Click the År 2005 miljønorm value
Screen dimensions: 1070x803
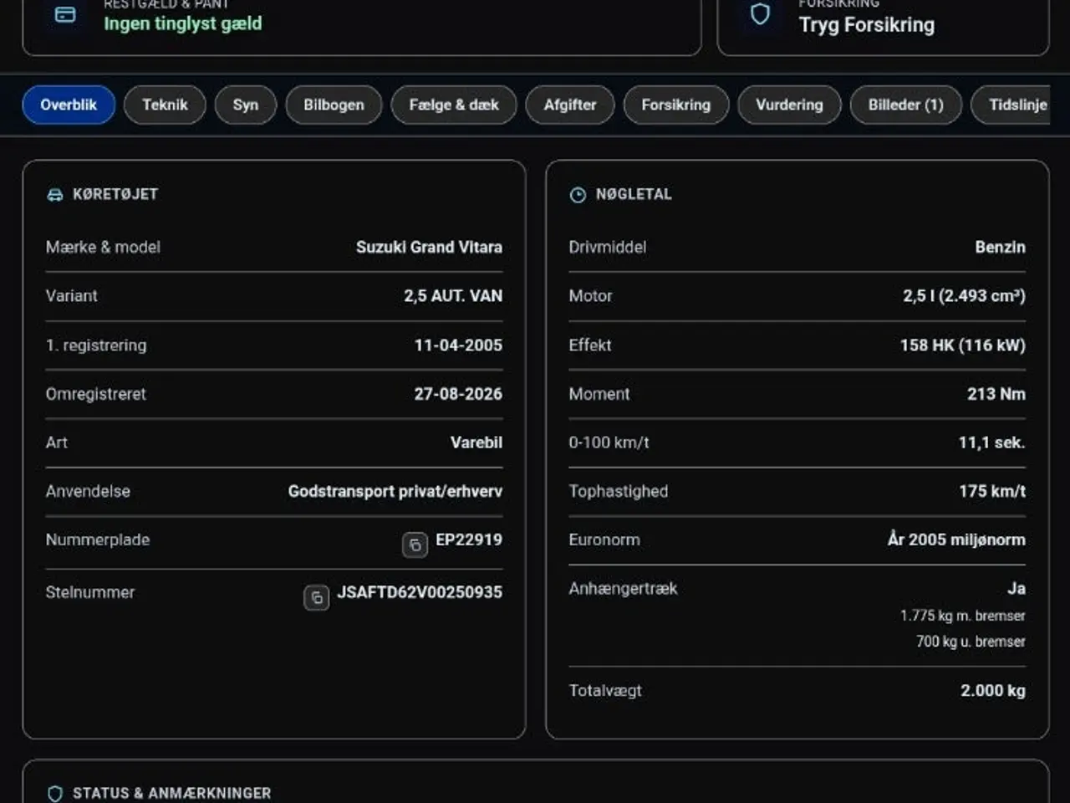tap(956, 540)
